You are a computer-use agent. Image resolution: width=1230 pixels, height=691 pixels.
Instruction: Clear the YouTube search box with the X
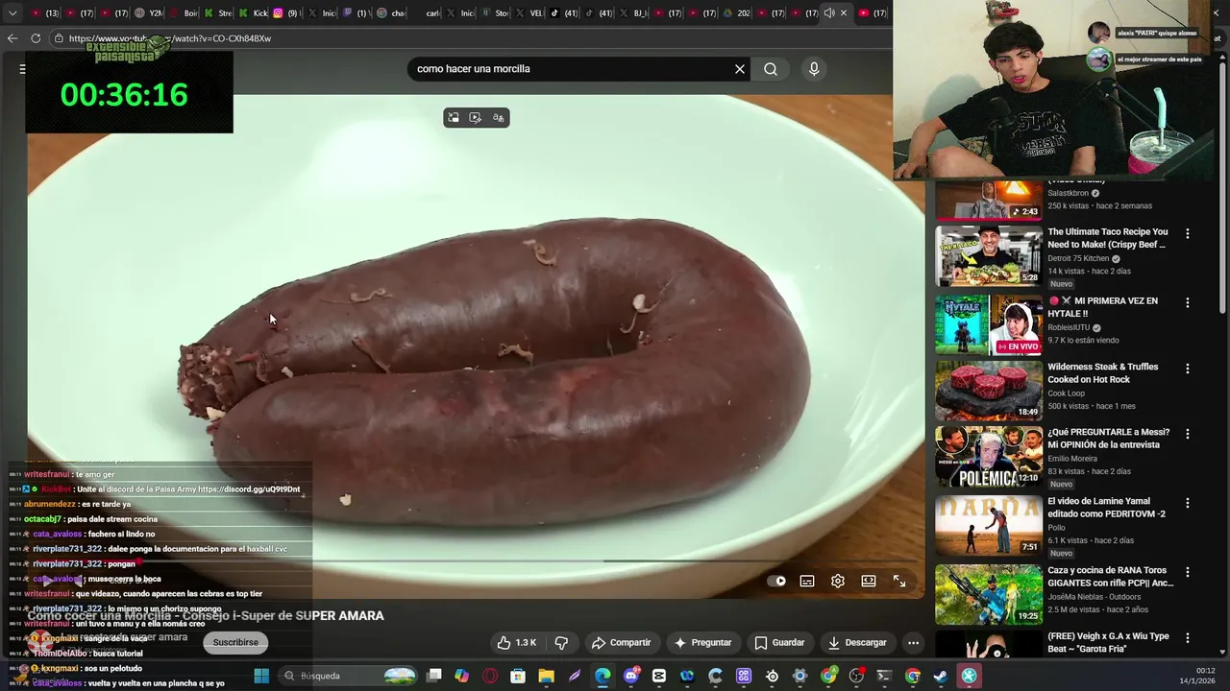[740, 69]
